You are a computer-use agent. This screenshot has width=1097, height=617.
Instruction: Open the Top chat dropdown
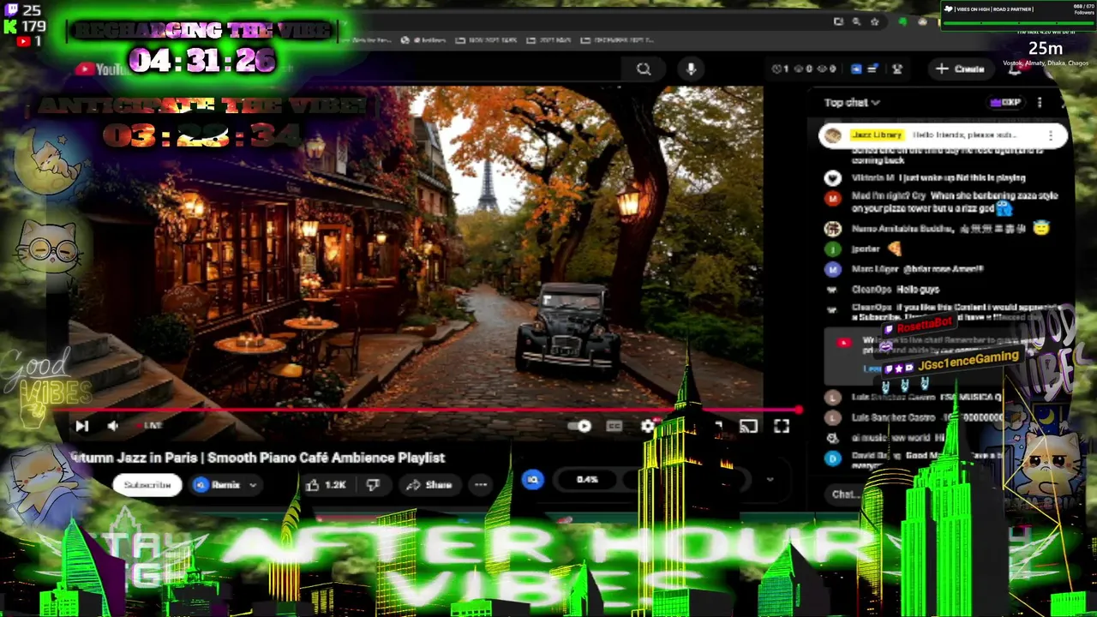[852, 103]
